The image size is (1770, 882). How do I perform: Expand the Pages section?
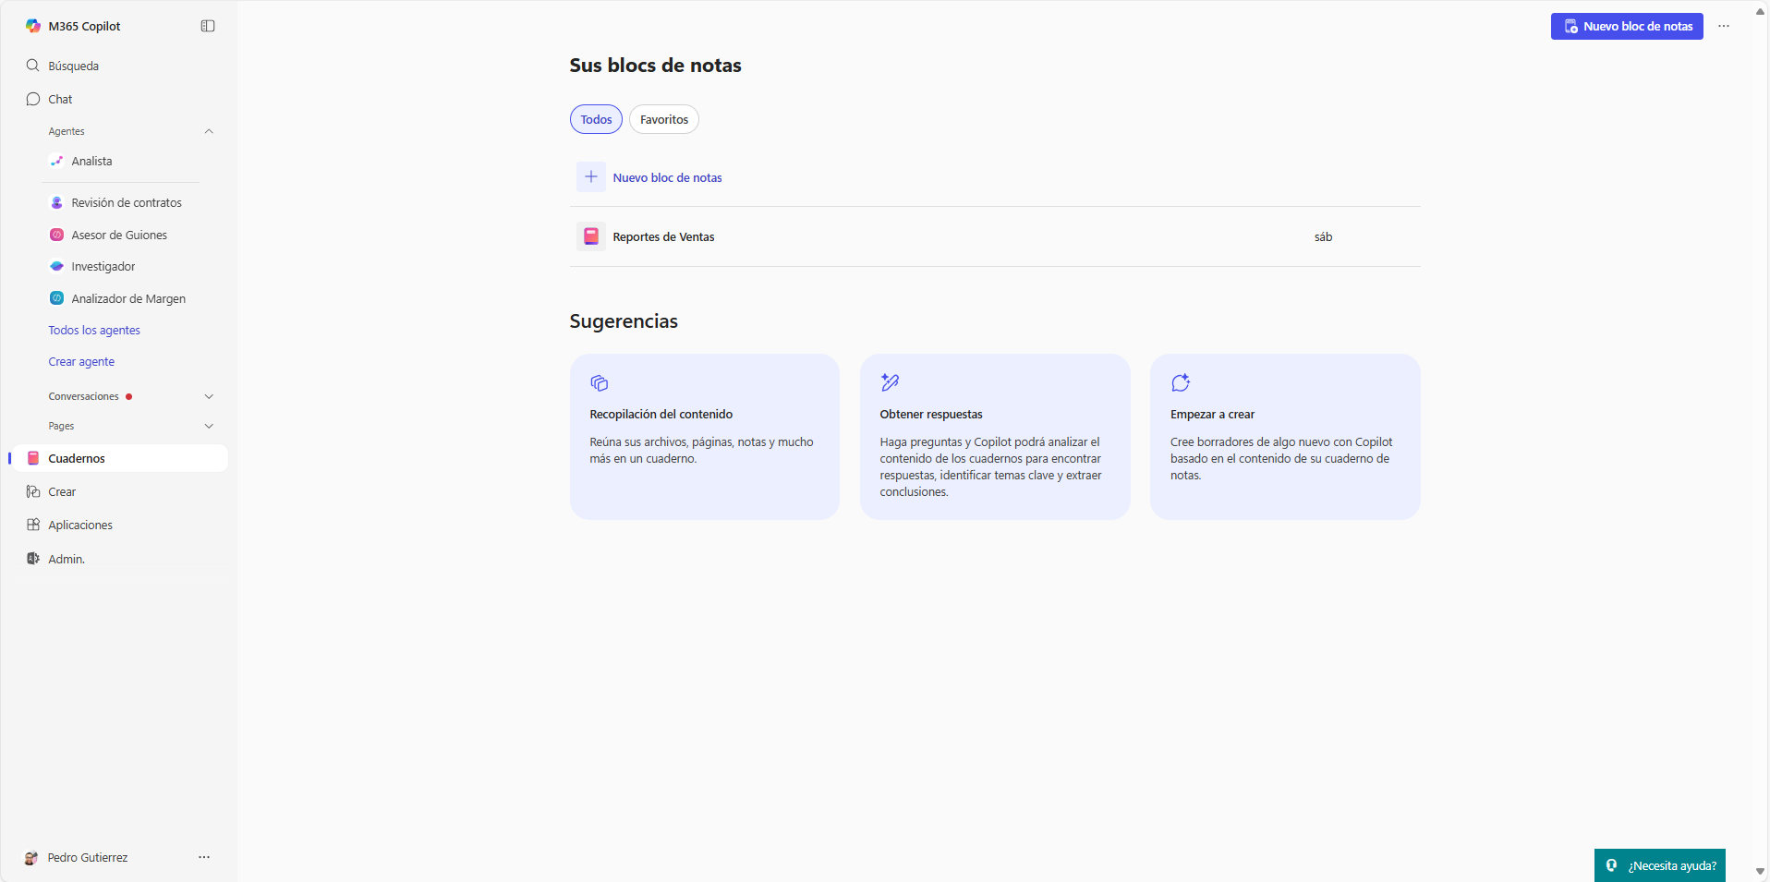(209, 426)
